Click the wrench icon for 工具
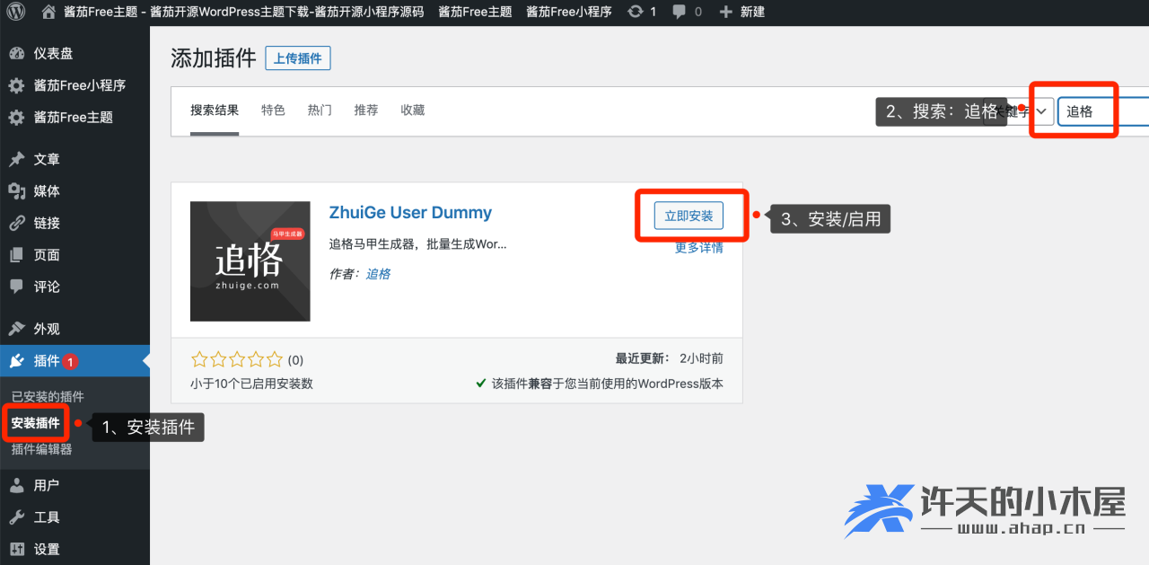Viewport: 1149px width, 565px height. pyautogui.click(x=16, y=517)
